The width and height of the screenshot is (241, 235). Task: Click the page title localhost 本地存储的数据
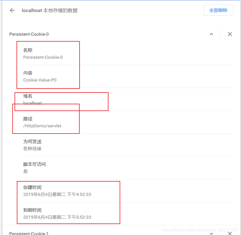pos(50,10)
